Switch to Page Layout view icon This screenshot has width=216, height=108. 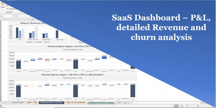point(182,106)
